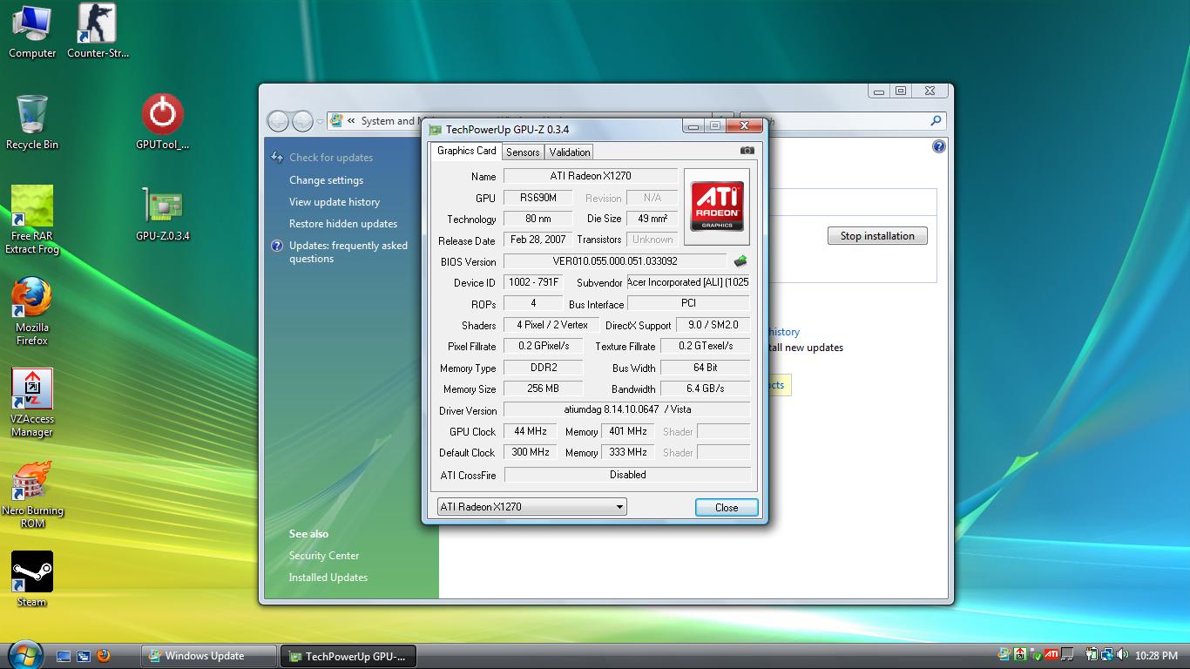Click the search magnifier in Windows Update window
This screenshot has height=669, width=1190.
[x=936, y=121]
